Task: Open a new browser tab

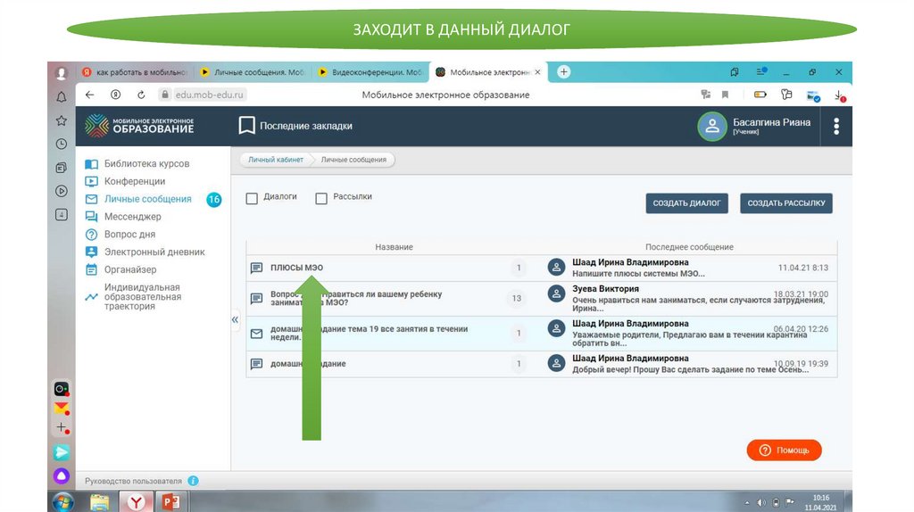Action: pyautogui.click(x=564, y=71)
